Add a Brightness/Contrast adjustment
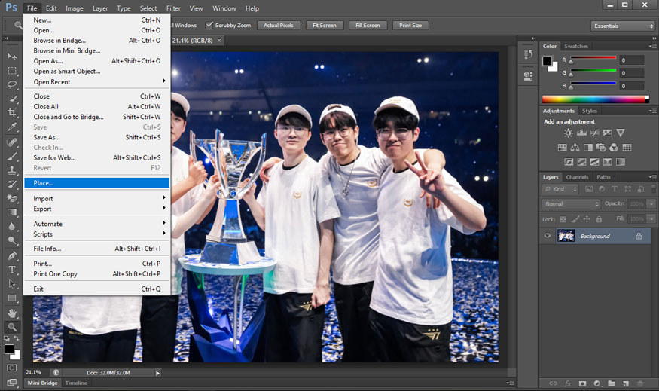This screenshot has height=391, width=659. point(568,133)
